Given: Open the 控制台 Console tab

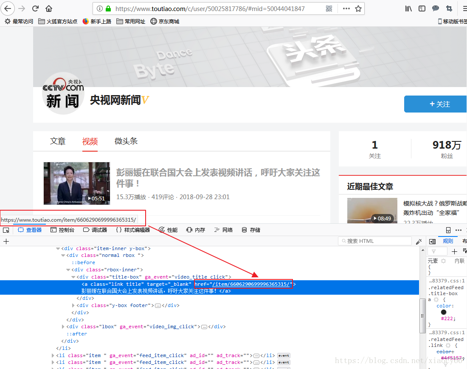Looking at the screenshot, I should (x=62, y=230).
